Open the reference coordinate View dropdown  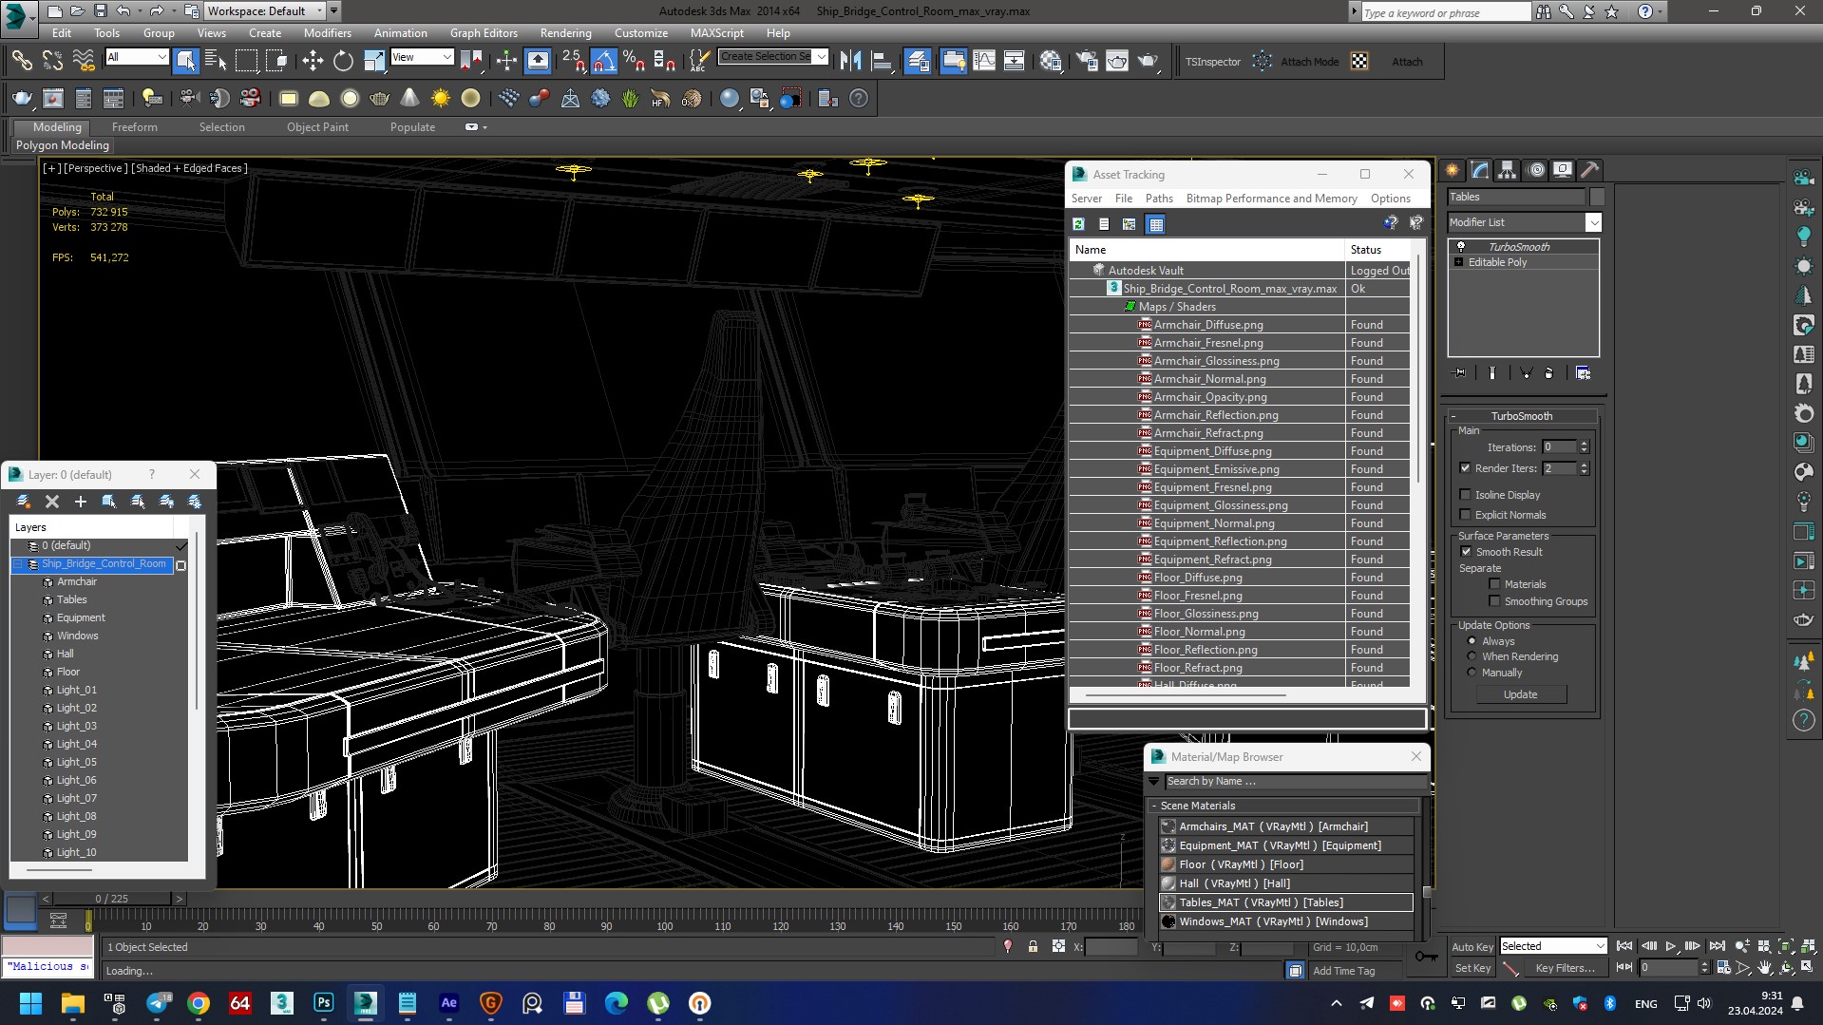(422, 57)
